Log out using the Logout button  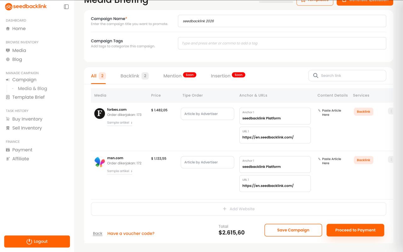(37, 241)
